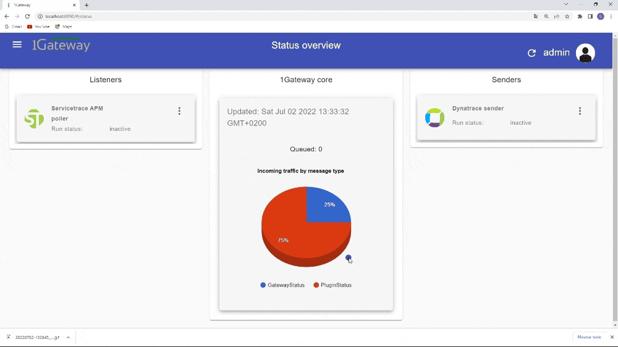Select the 1Gateway browser tab
The image size is (618, 347).
click(x=37, y=5)
